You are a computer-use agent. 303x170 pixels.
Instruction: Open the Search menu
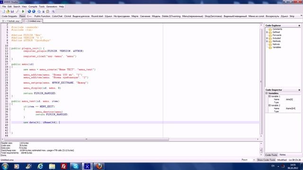click(17, 7)
